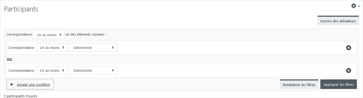Open 'Un au moins' dropdown in the first condition
The width and height of the screenshot is (363, 98).
52,48
